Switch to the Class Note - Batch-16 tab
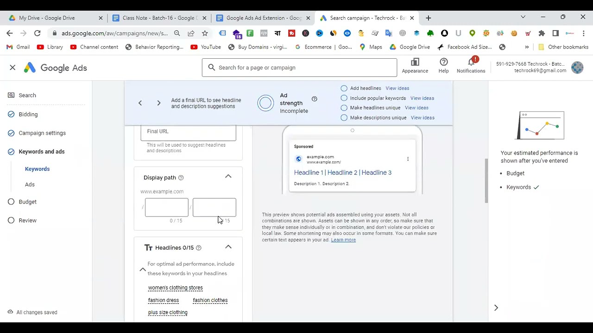Image resolution: width=593 pixels, height=333 pixels. [159, 18]
